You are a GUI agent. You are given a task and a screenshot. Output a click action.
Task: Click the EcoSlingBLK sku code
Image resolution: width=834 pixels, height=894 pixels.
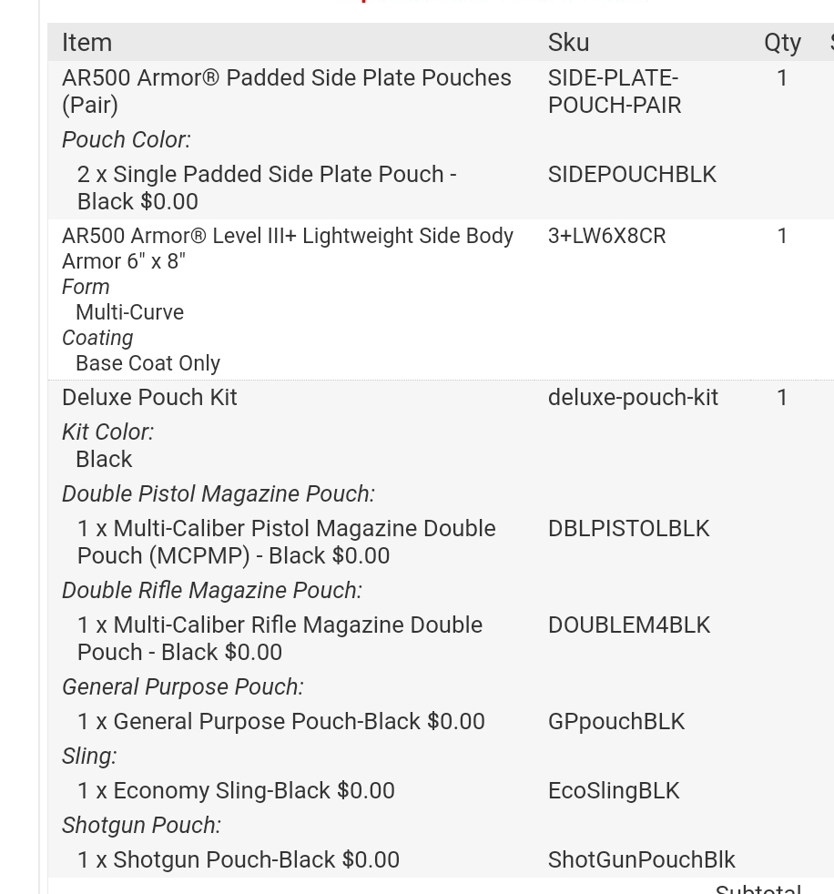[x=613, y=791]
